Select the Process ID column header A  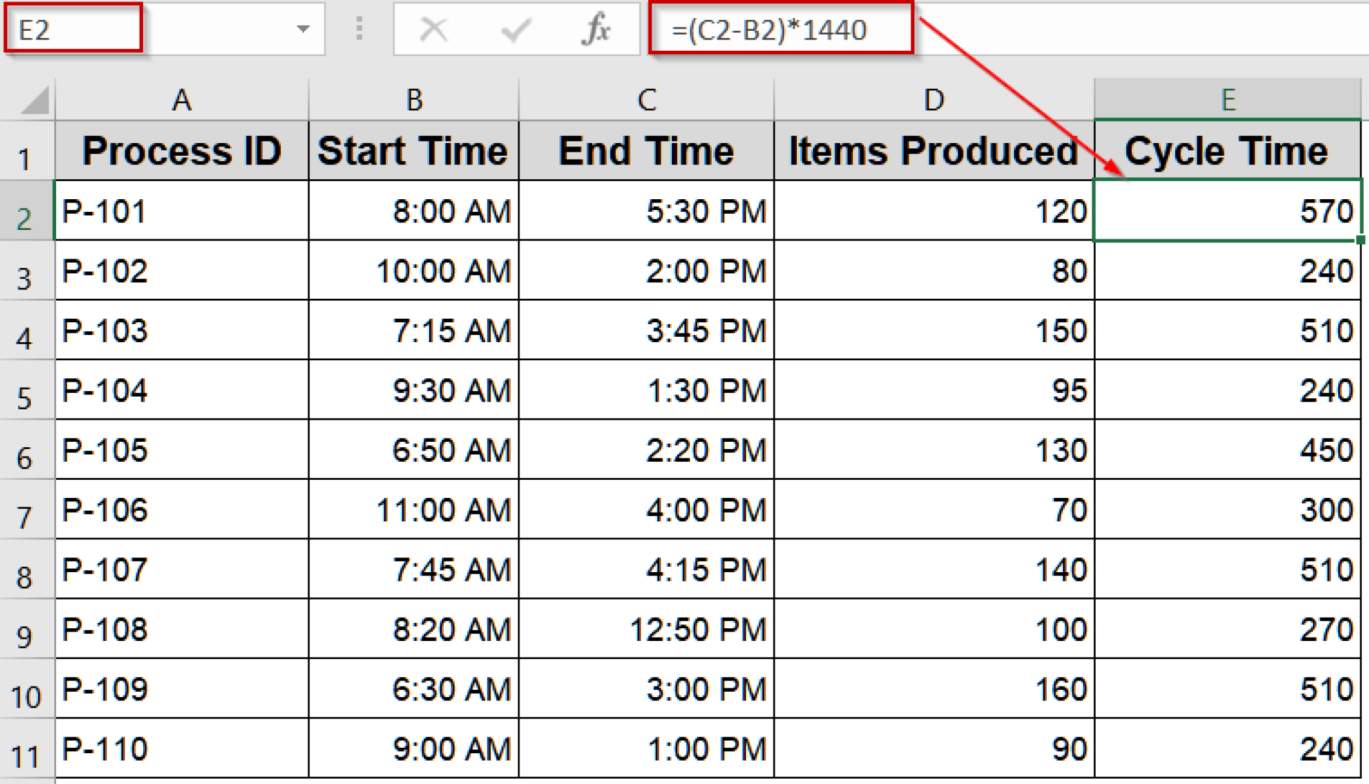pyautogui.click(x=181, y=100)
